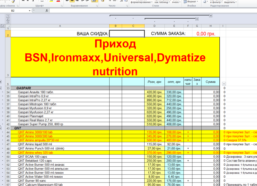This screenshot has width=257, height=186.
Task: Show column outline level 3
Action: pos(8,22)
